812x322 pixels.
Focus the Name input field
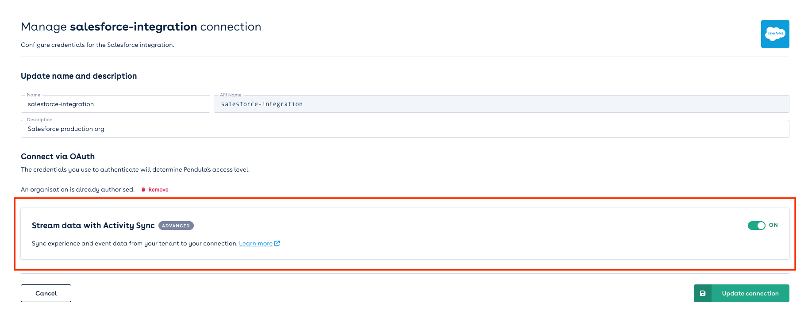click(x=115, y=104)
